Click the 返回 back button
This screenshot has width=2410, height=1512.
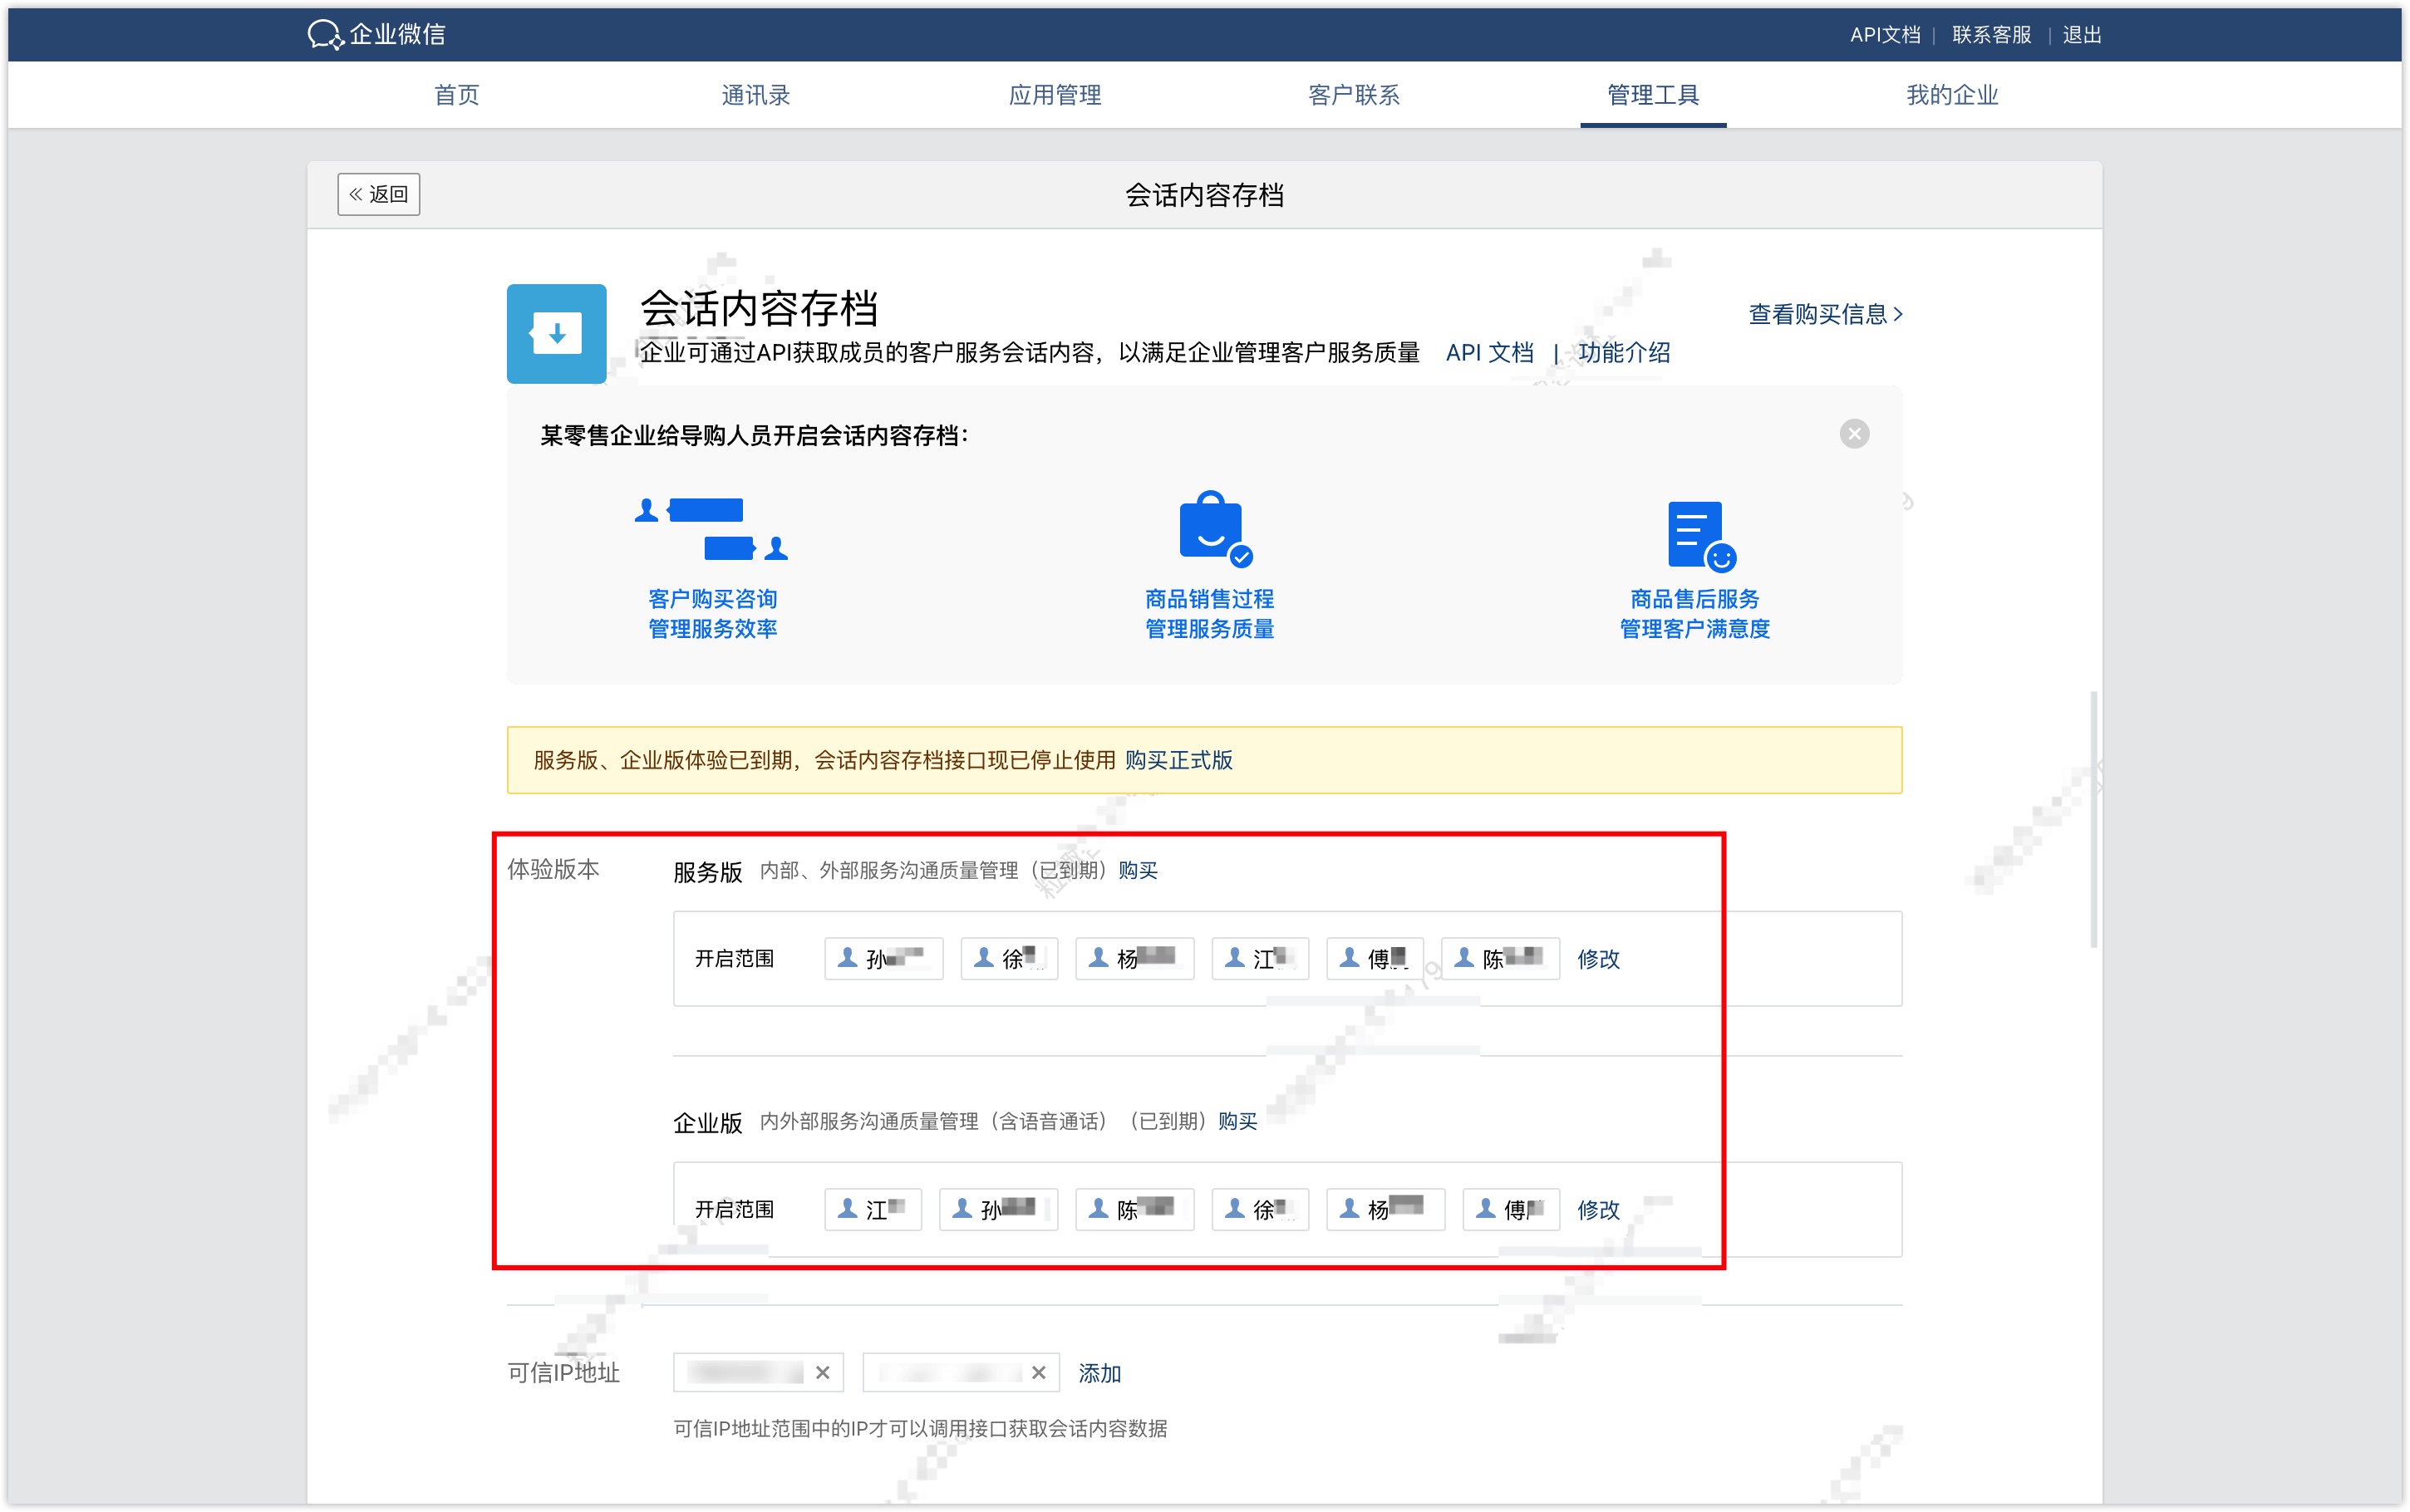coord(378,194)
